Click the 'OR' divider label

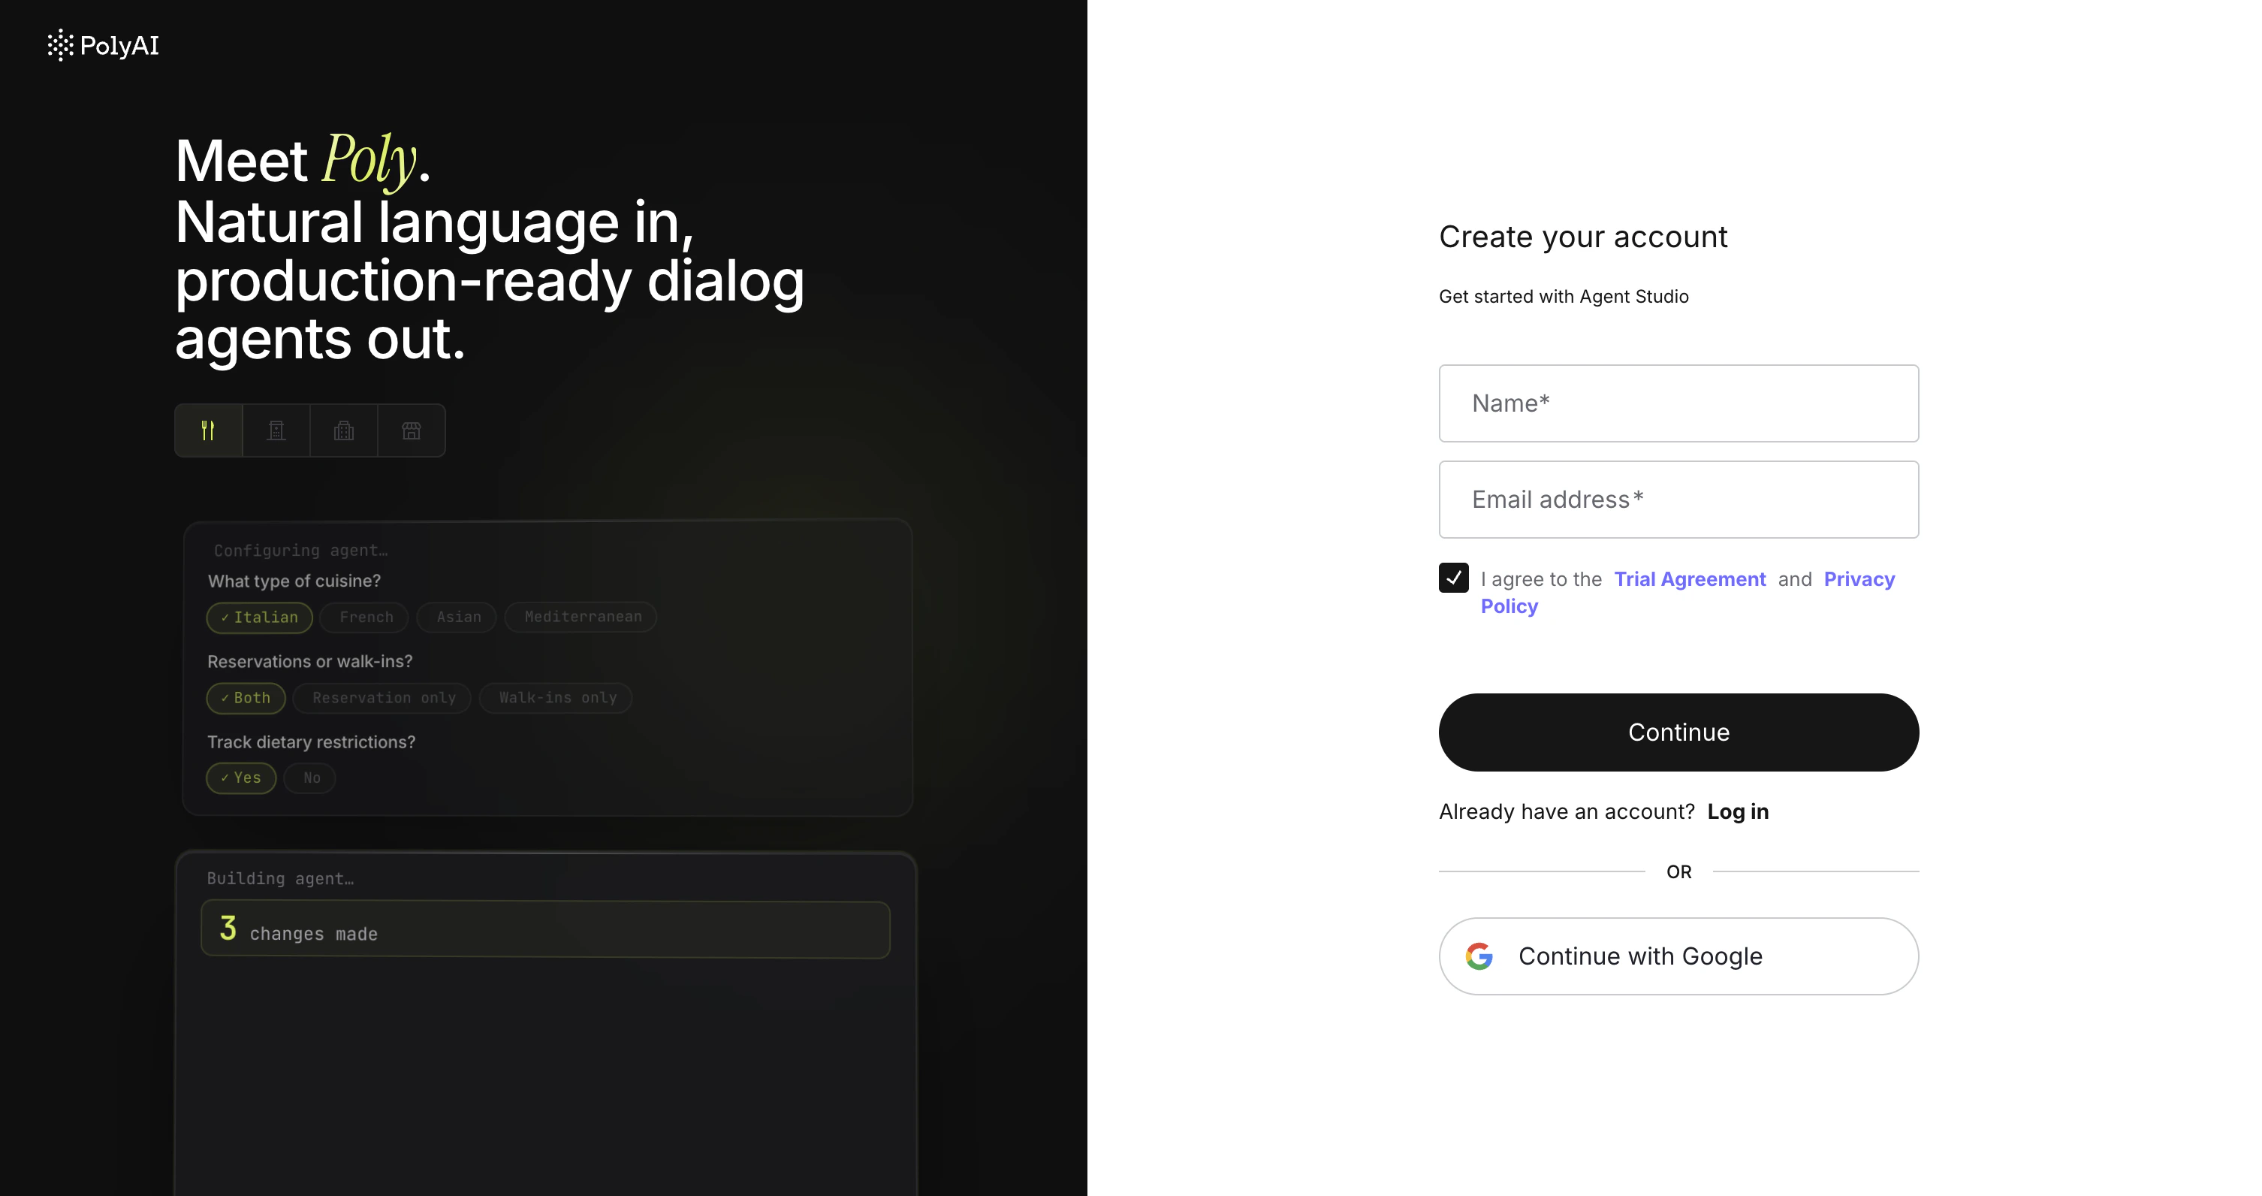click(x=1678, y=871)
